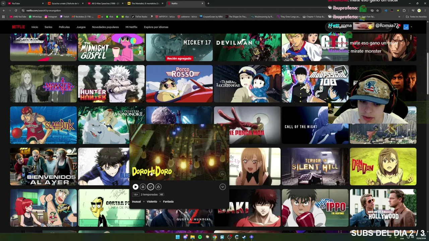This screenshot has height=241, width=429.
Task: Go back in the browser
Action: click(x=4, y=10)
